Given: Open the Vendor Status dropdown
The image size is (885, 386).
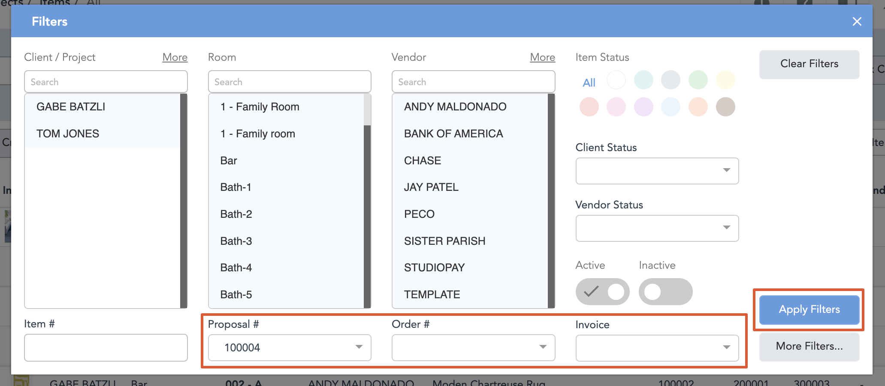Looking at the screenshot, I should (657, 228).
